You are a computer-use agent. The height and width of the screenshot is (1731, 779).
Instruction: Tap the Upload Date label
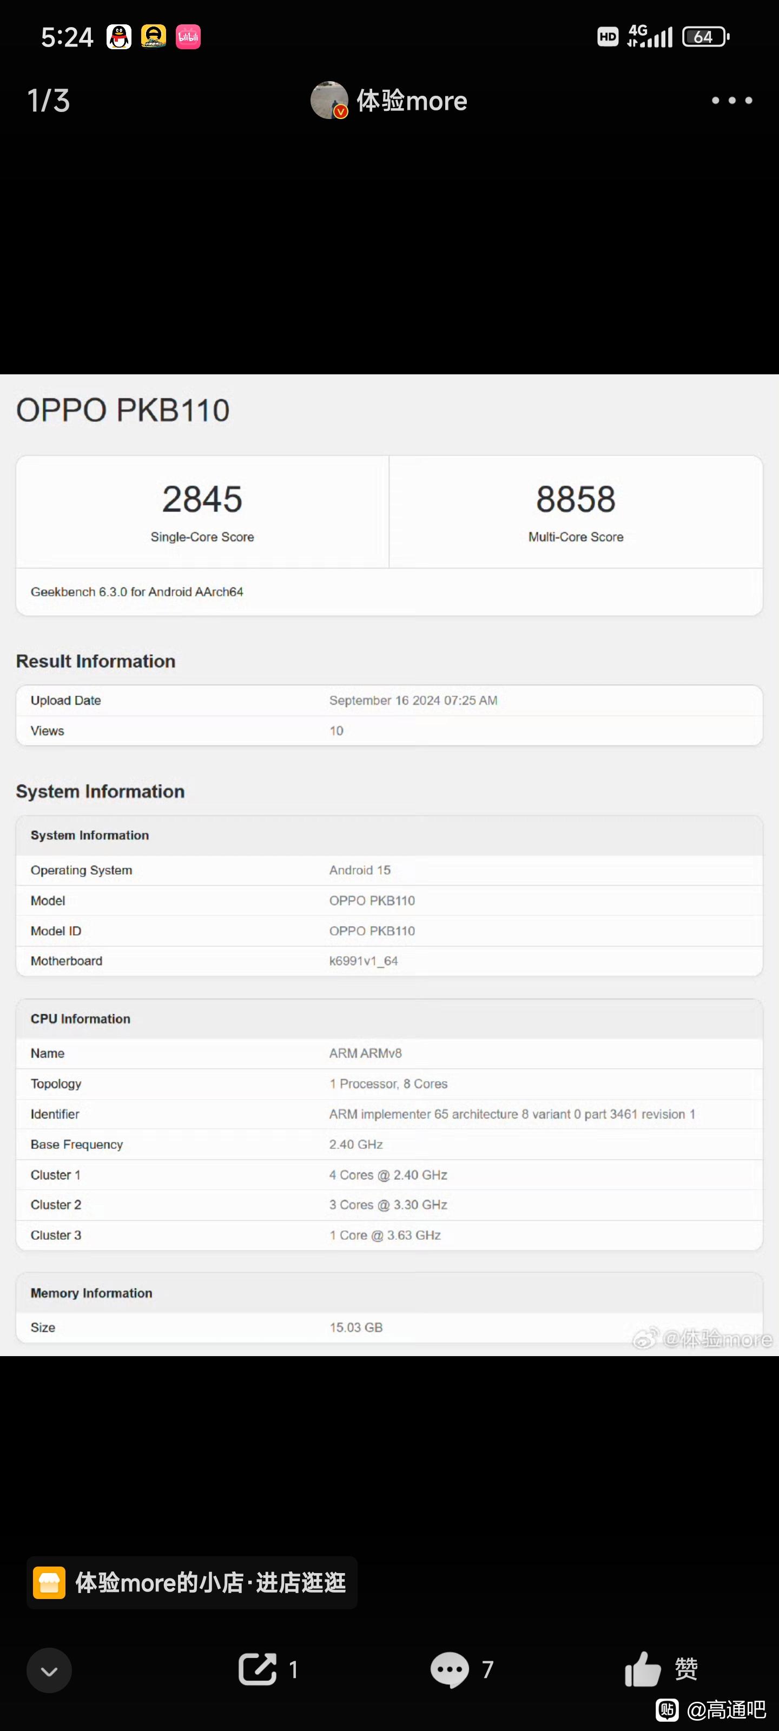tap(66, 700)
